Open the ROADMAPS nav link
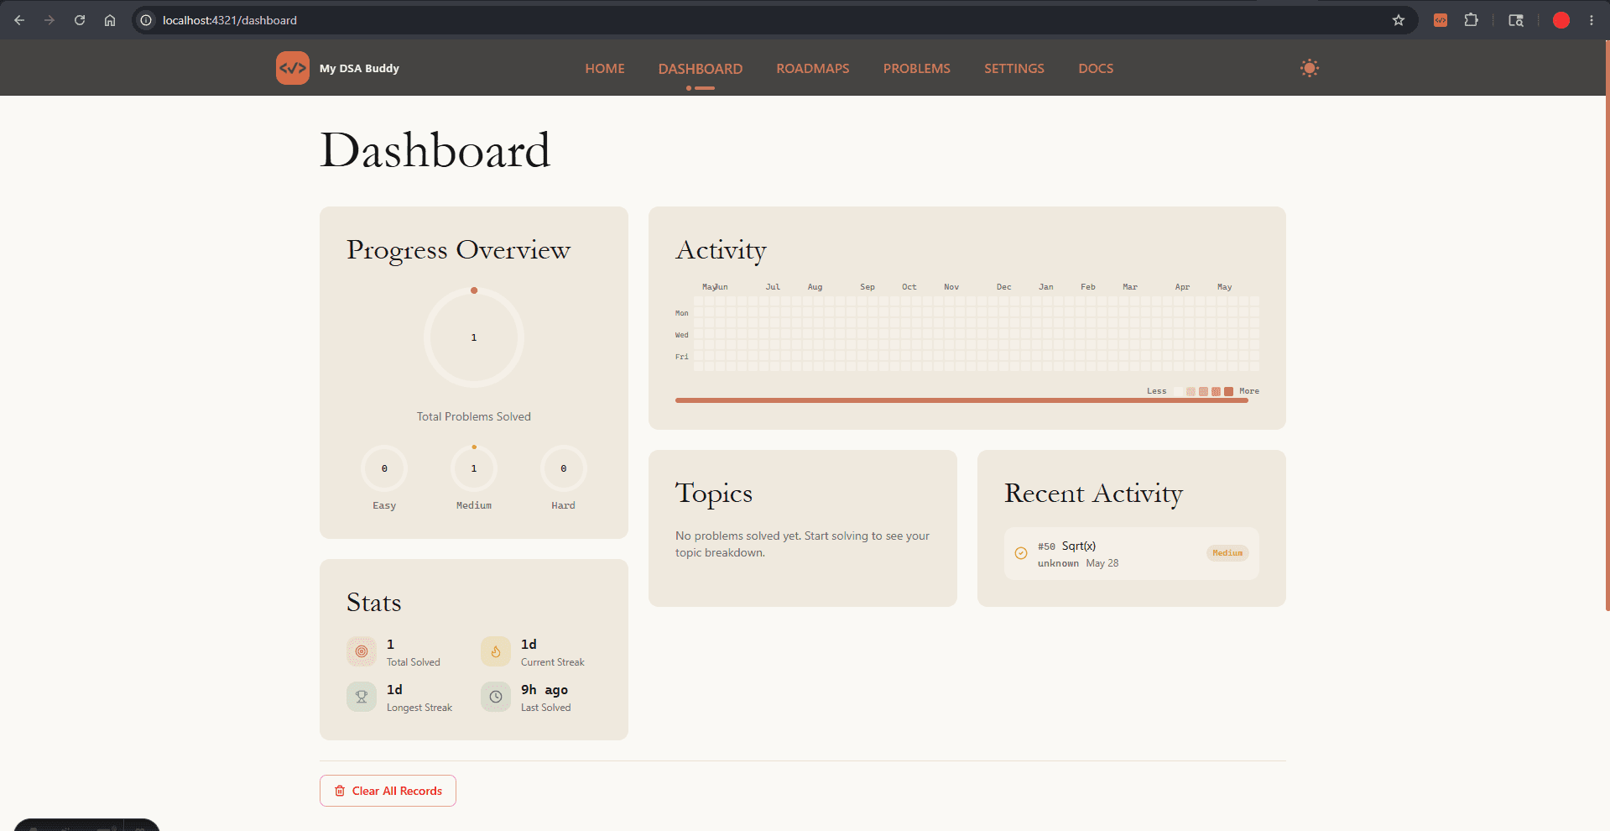This screenshot has height=831, width=1610. [813, 69]
